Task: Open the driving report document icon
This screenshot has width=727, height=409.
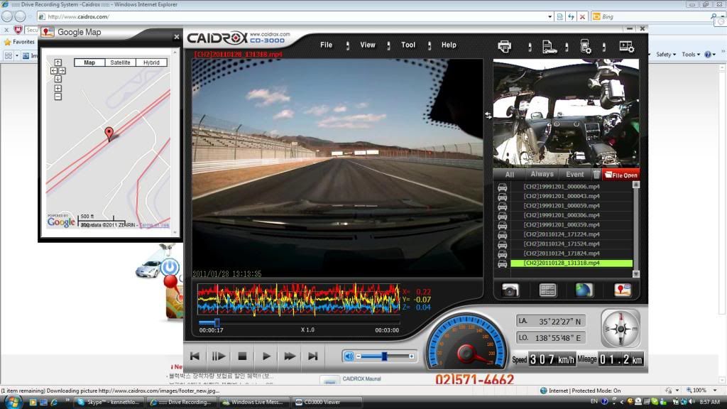Action: pos(549,47)
